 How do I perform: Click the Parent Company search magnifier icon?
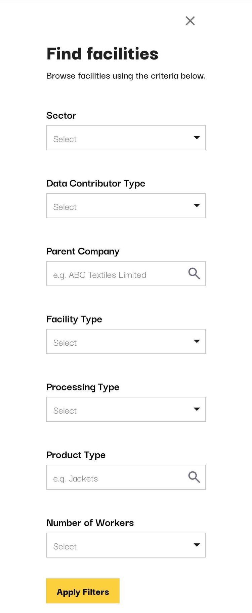(x=194, y=273)
